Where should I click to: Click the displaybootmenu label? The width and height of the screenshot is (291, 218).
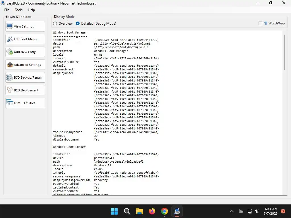(66, 140)
